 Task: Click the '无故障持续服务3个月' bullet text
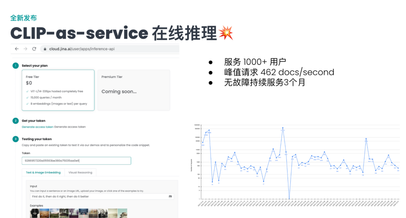[265, 83]
